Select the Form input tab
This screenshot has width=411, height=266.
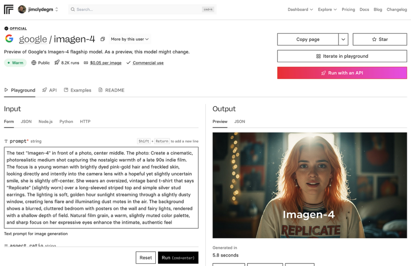(x=9, y=122)
